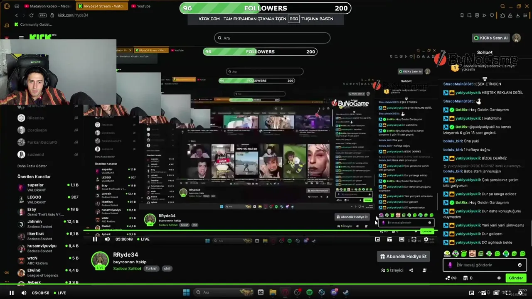Open the Elwind League of Legends channel
Screen dimensions: 532x299
(48, 272)
